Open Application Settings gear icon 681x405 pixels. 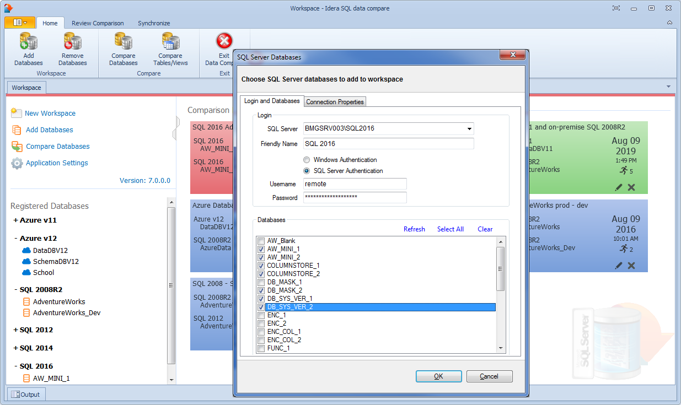[x=17, y=163]
